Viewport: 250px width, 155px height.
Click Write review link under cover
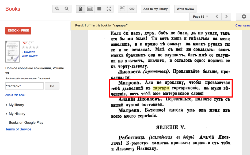(x=29, y=56)
